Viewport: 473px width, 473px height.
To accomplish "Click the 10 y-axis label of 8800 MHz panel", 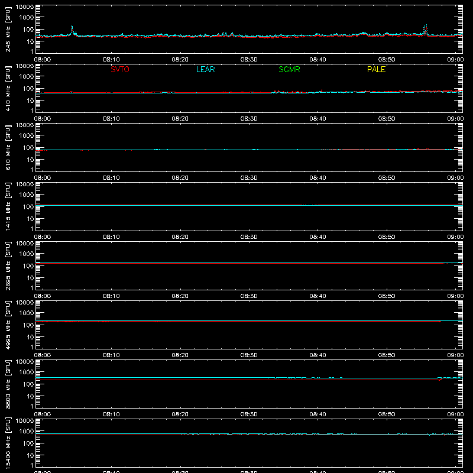I will [x=30, y=396].
